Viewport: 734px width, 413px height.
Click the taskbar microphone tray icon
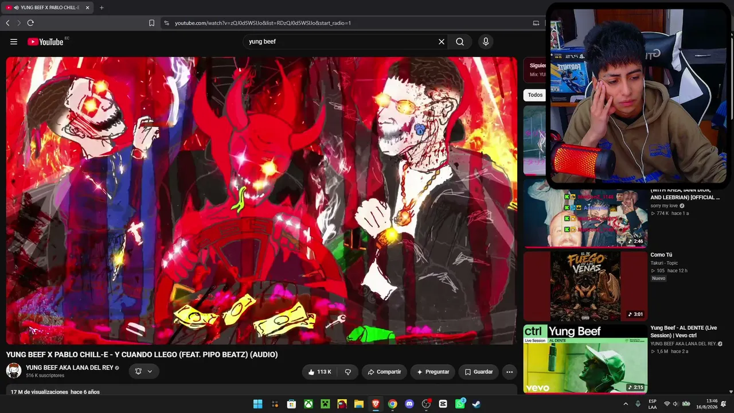[638, 404]
